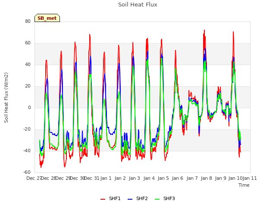
Task: Click the 40 y-axis tick label
Action: coord(28,64)
